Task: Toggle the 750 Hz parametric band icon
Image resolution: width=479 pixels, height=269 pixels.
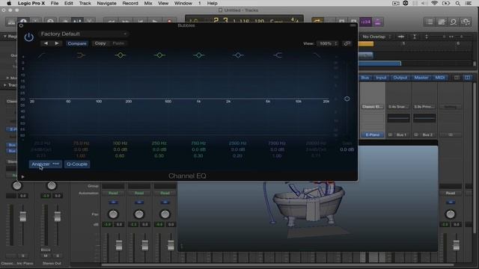Action: click(x=198, y=55)
